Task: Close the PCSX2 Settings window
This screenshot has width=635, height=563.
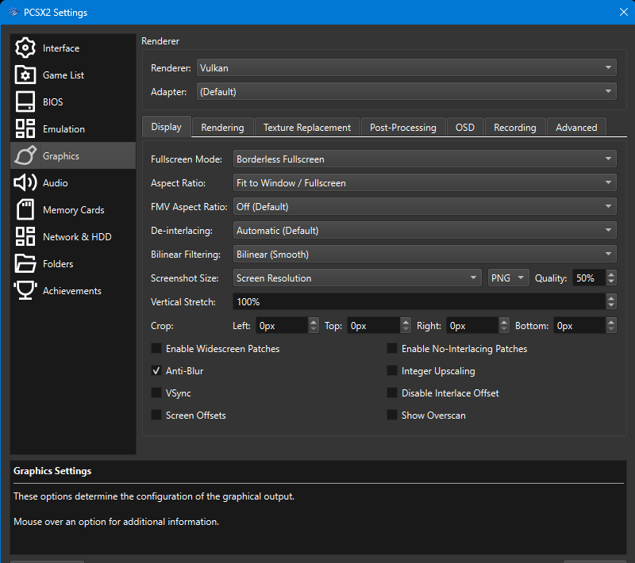Action: (x=624, y=12)
